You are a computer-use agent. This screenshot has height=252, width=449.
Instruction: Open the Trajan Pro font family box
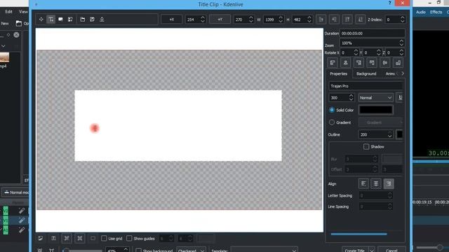click(x=366, y=86)
